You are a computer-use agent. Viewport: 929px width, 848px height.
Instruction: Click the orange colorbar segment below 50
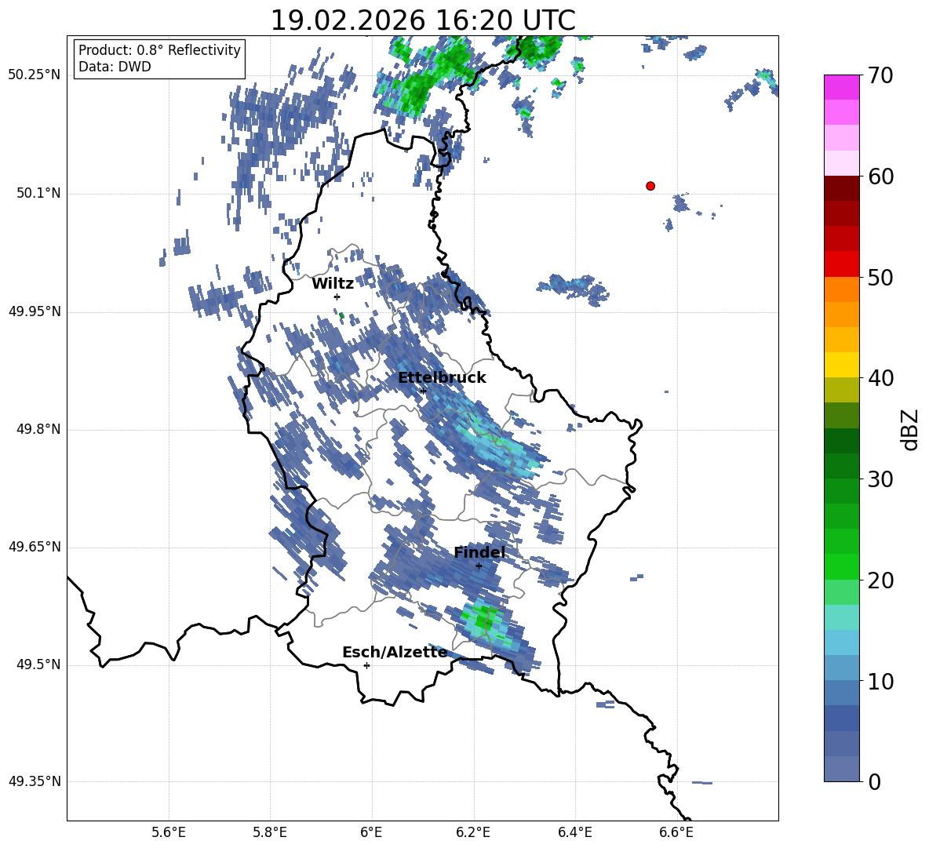(841, 289)
